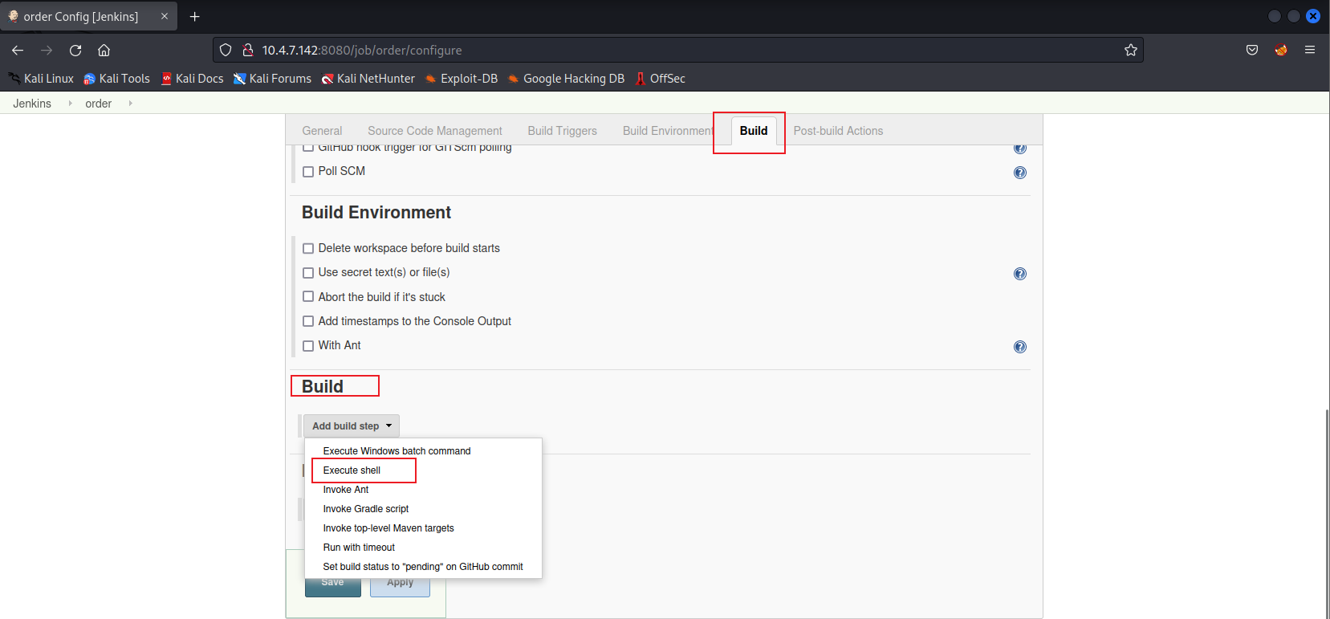
Task: Open the Exploit-DB bookmark
Action: (462, 79)
